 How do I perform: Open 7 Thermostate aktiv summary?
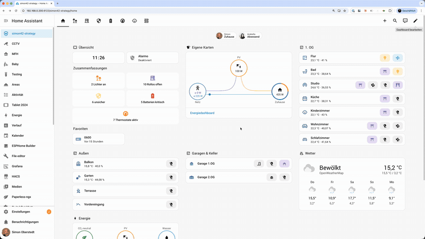pos(125,116)
